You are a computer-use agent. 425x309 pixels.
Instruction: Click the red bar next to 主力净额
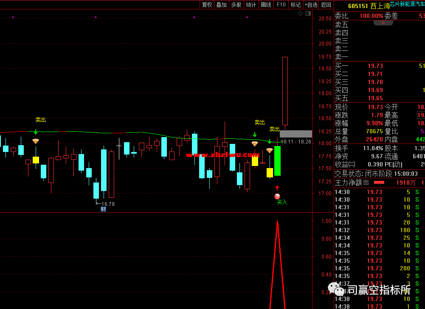click(379, 183)
